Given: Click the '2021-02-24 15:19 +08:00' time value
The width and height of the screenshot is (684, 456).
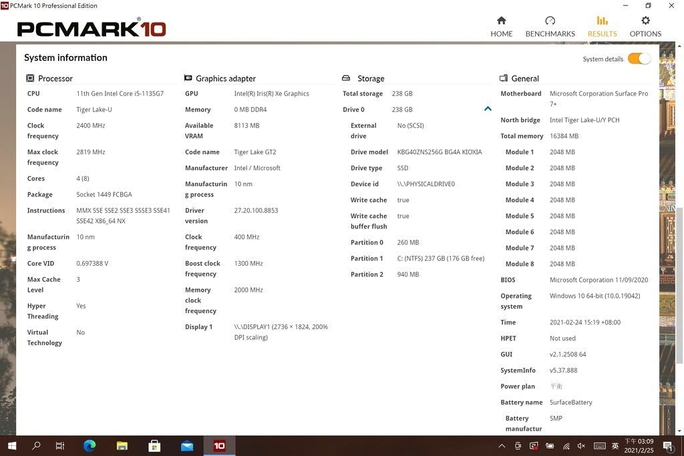Looking at the screenshot, I should tap(584, 322).
